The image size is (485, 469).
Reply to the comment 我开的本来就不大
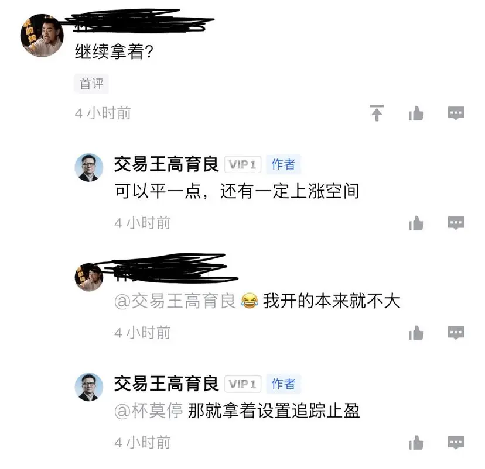pos(456,333)
